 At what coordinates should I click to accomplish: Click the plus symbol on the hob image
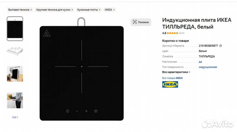(x=86, y=111)
